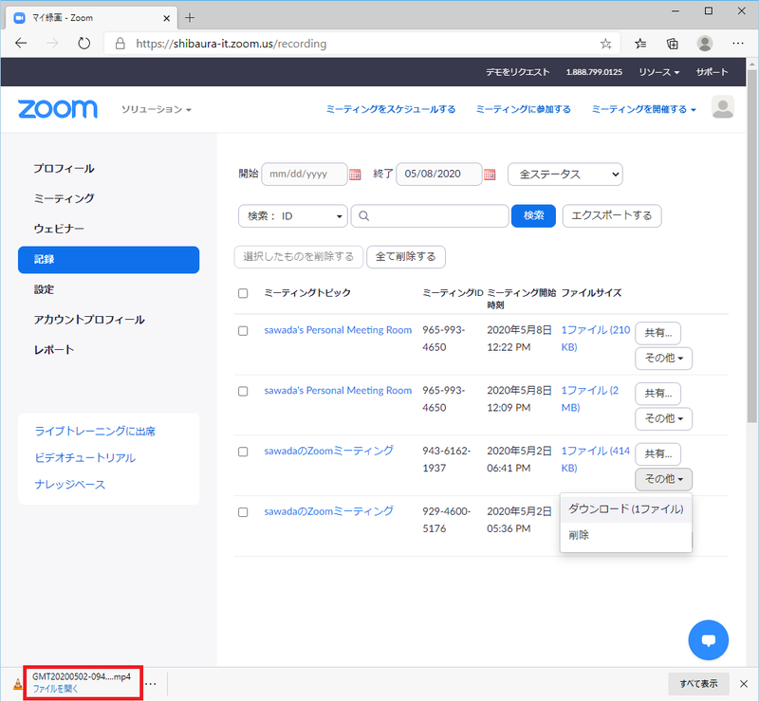Open the 検索: ID search type dropdown
The image size is (759, 702).
pyautogui.click(x=293, y=216)
